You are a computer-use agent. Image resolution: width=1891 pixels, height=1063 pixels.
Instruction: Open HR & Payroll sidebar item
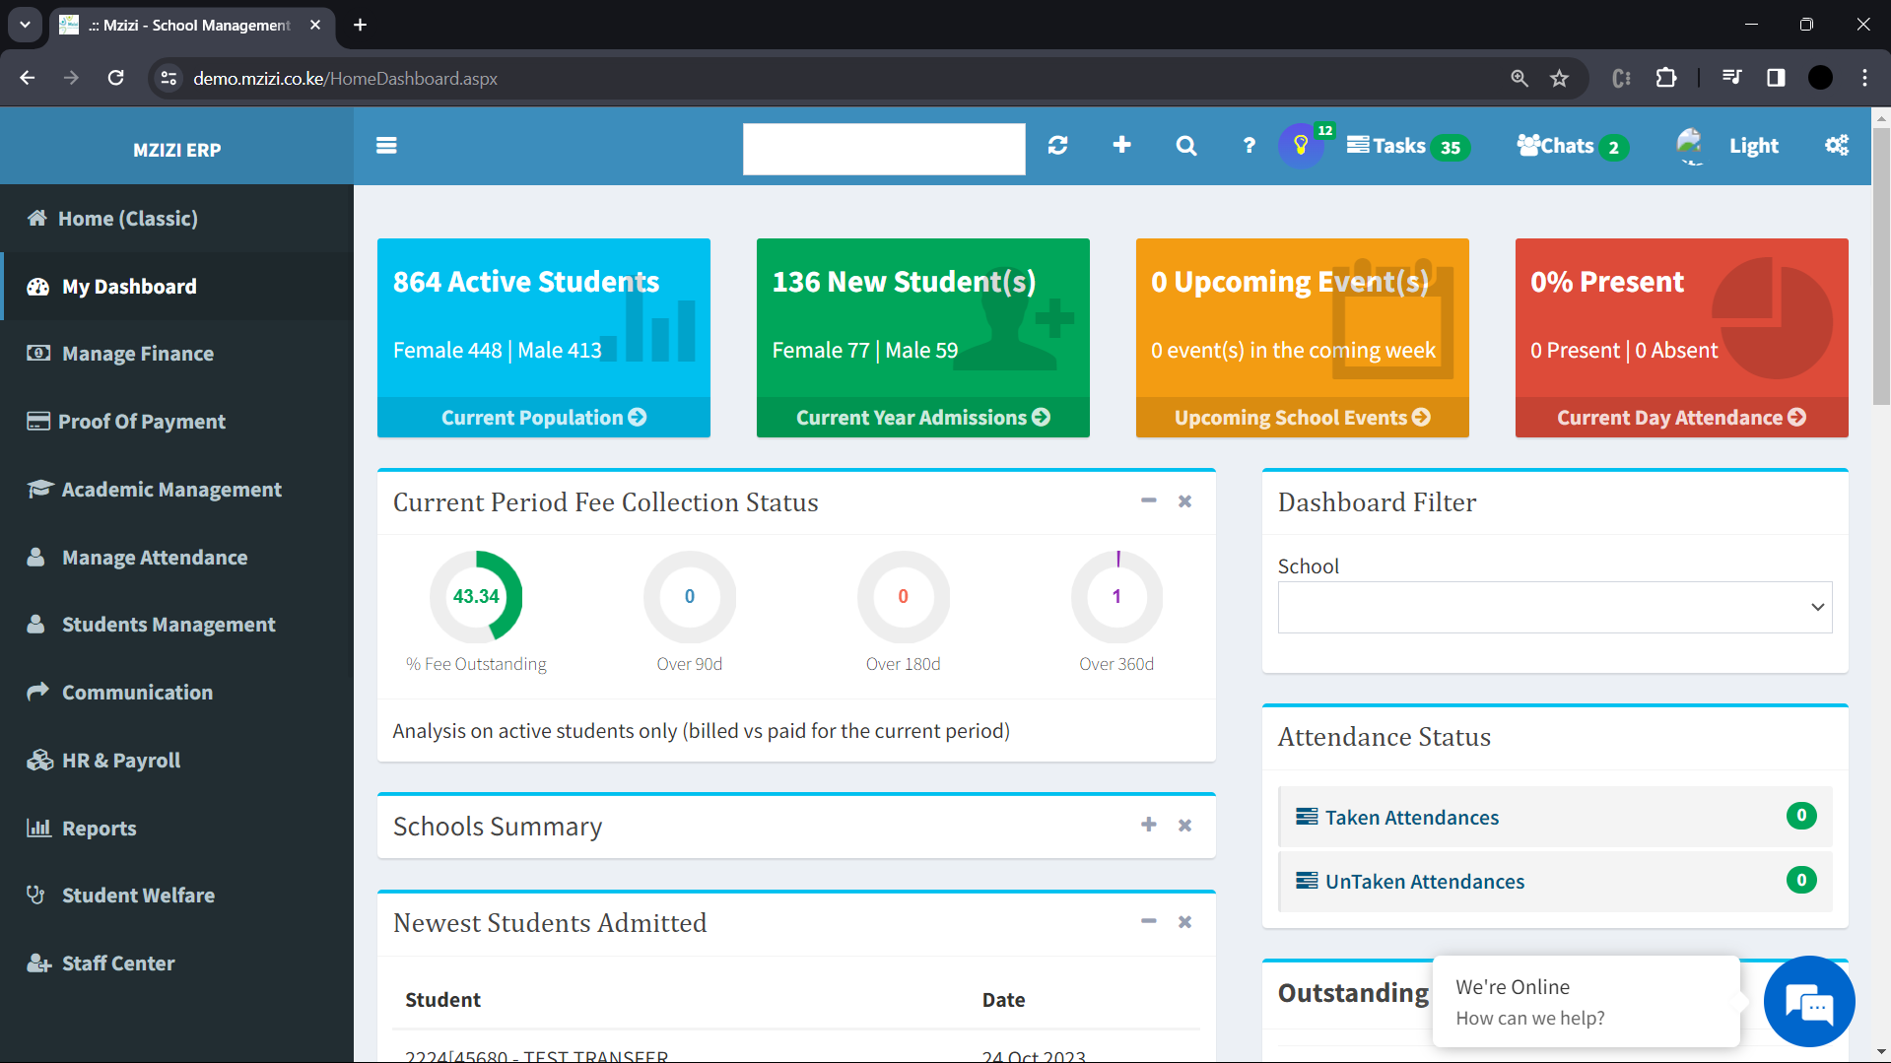point(176,761)
